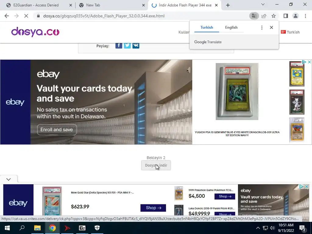
Task: Open the Windows Start menu
Action: [x=7, y=228]
